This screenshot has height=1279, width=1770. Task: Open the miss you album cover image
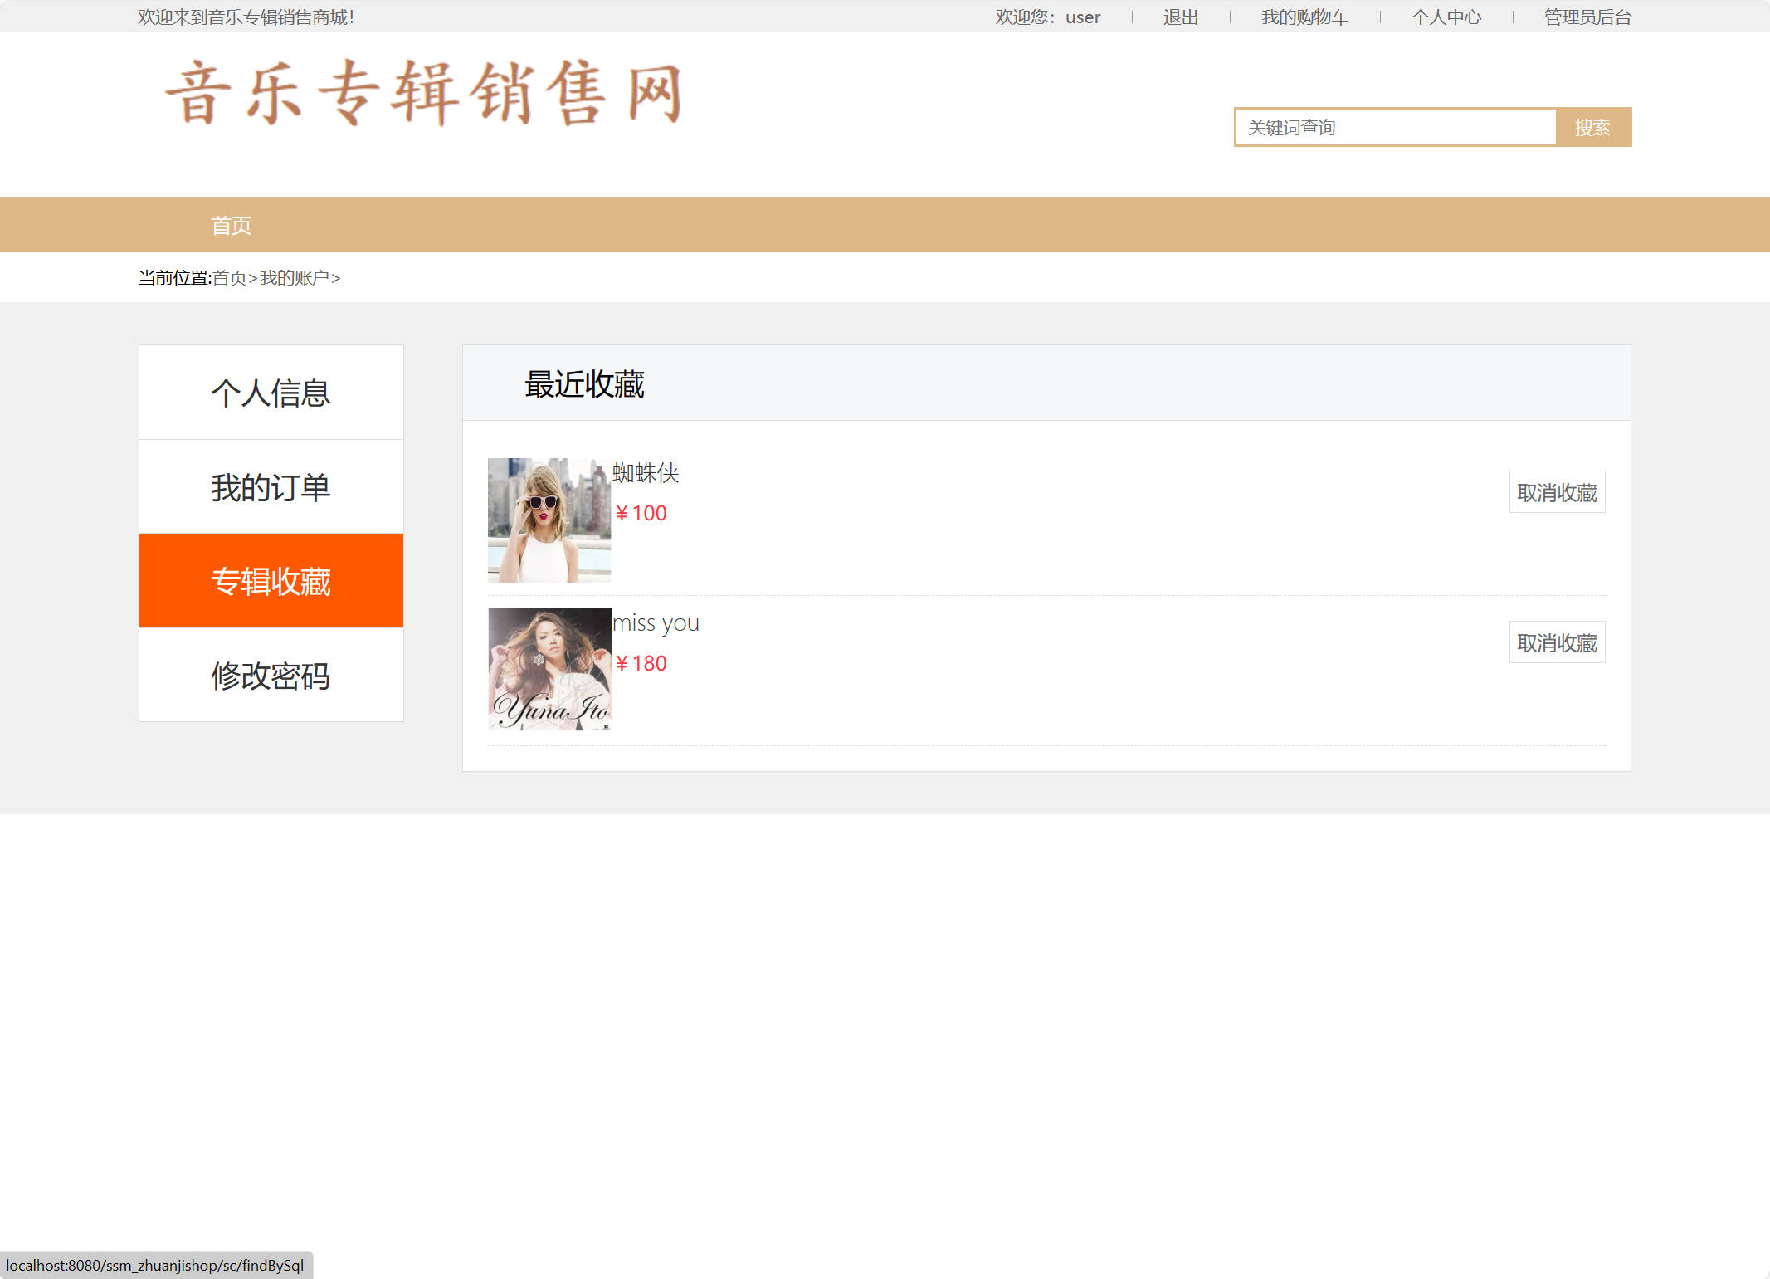point(549,669)
